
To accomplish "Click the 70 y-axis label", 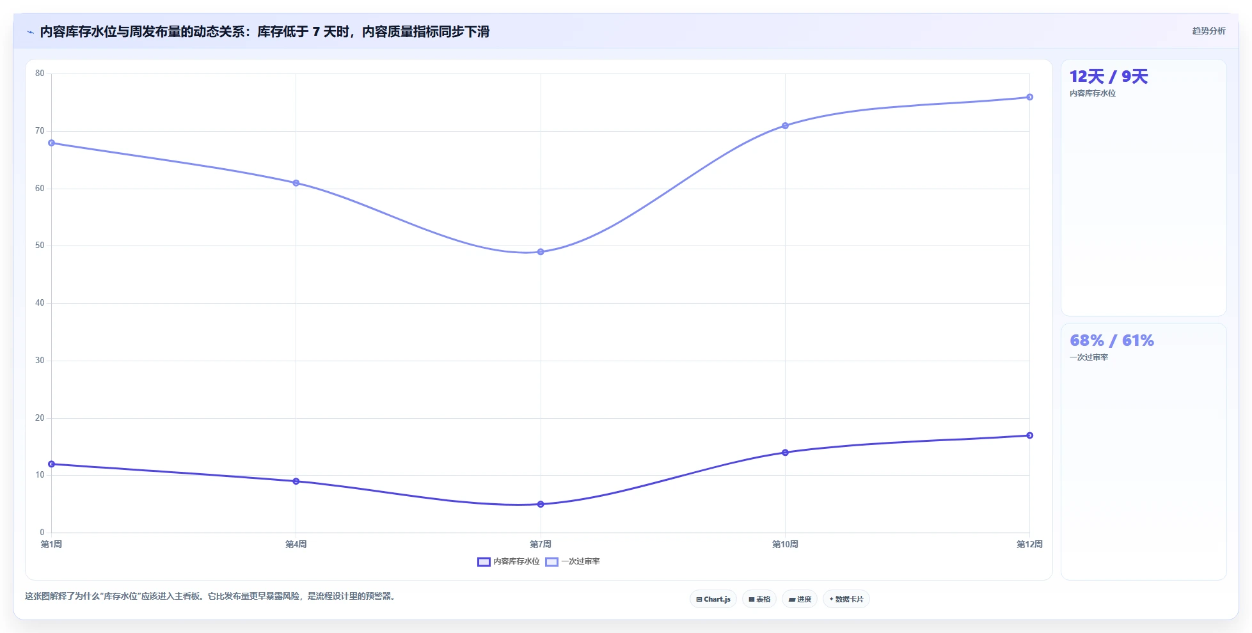I will [40, 131].
